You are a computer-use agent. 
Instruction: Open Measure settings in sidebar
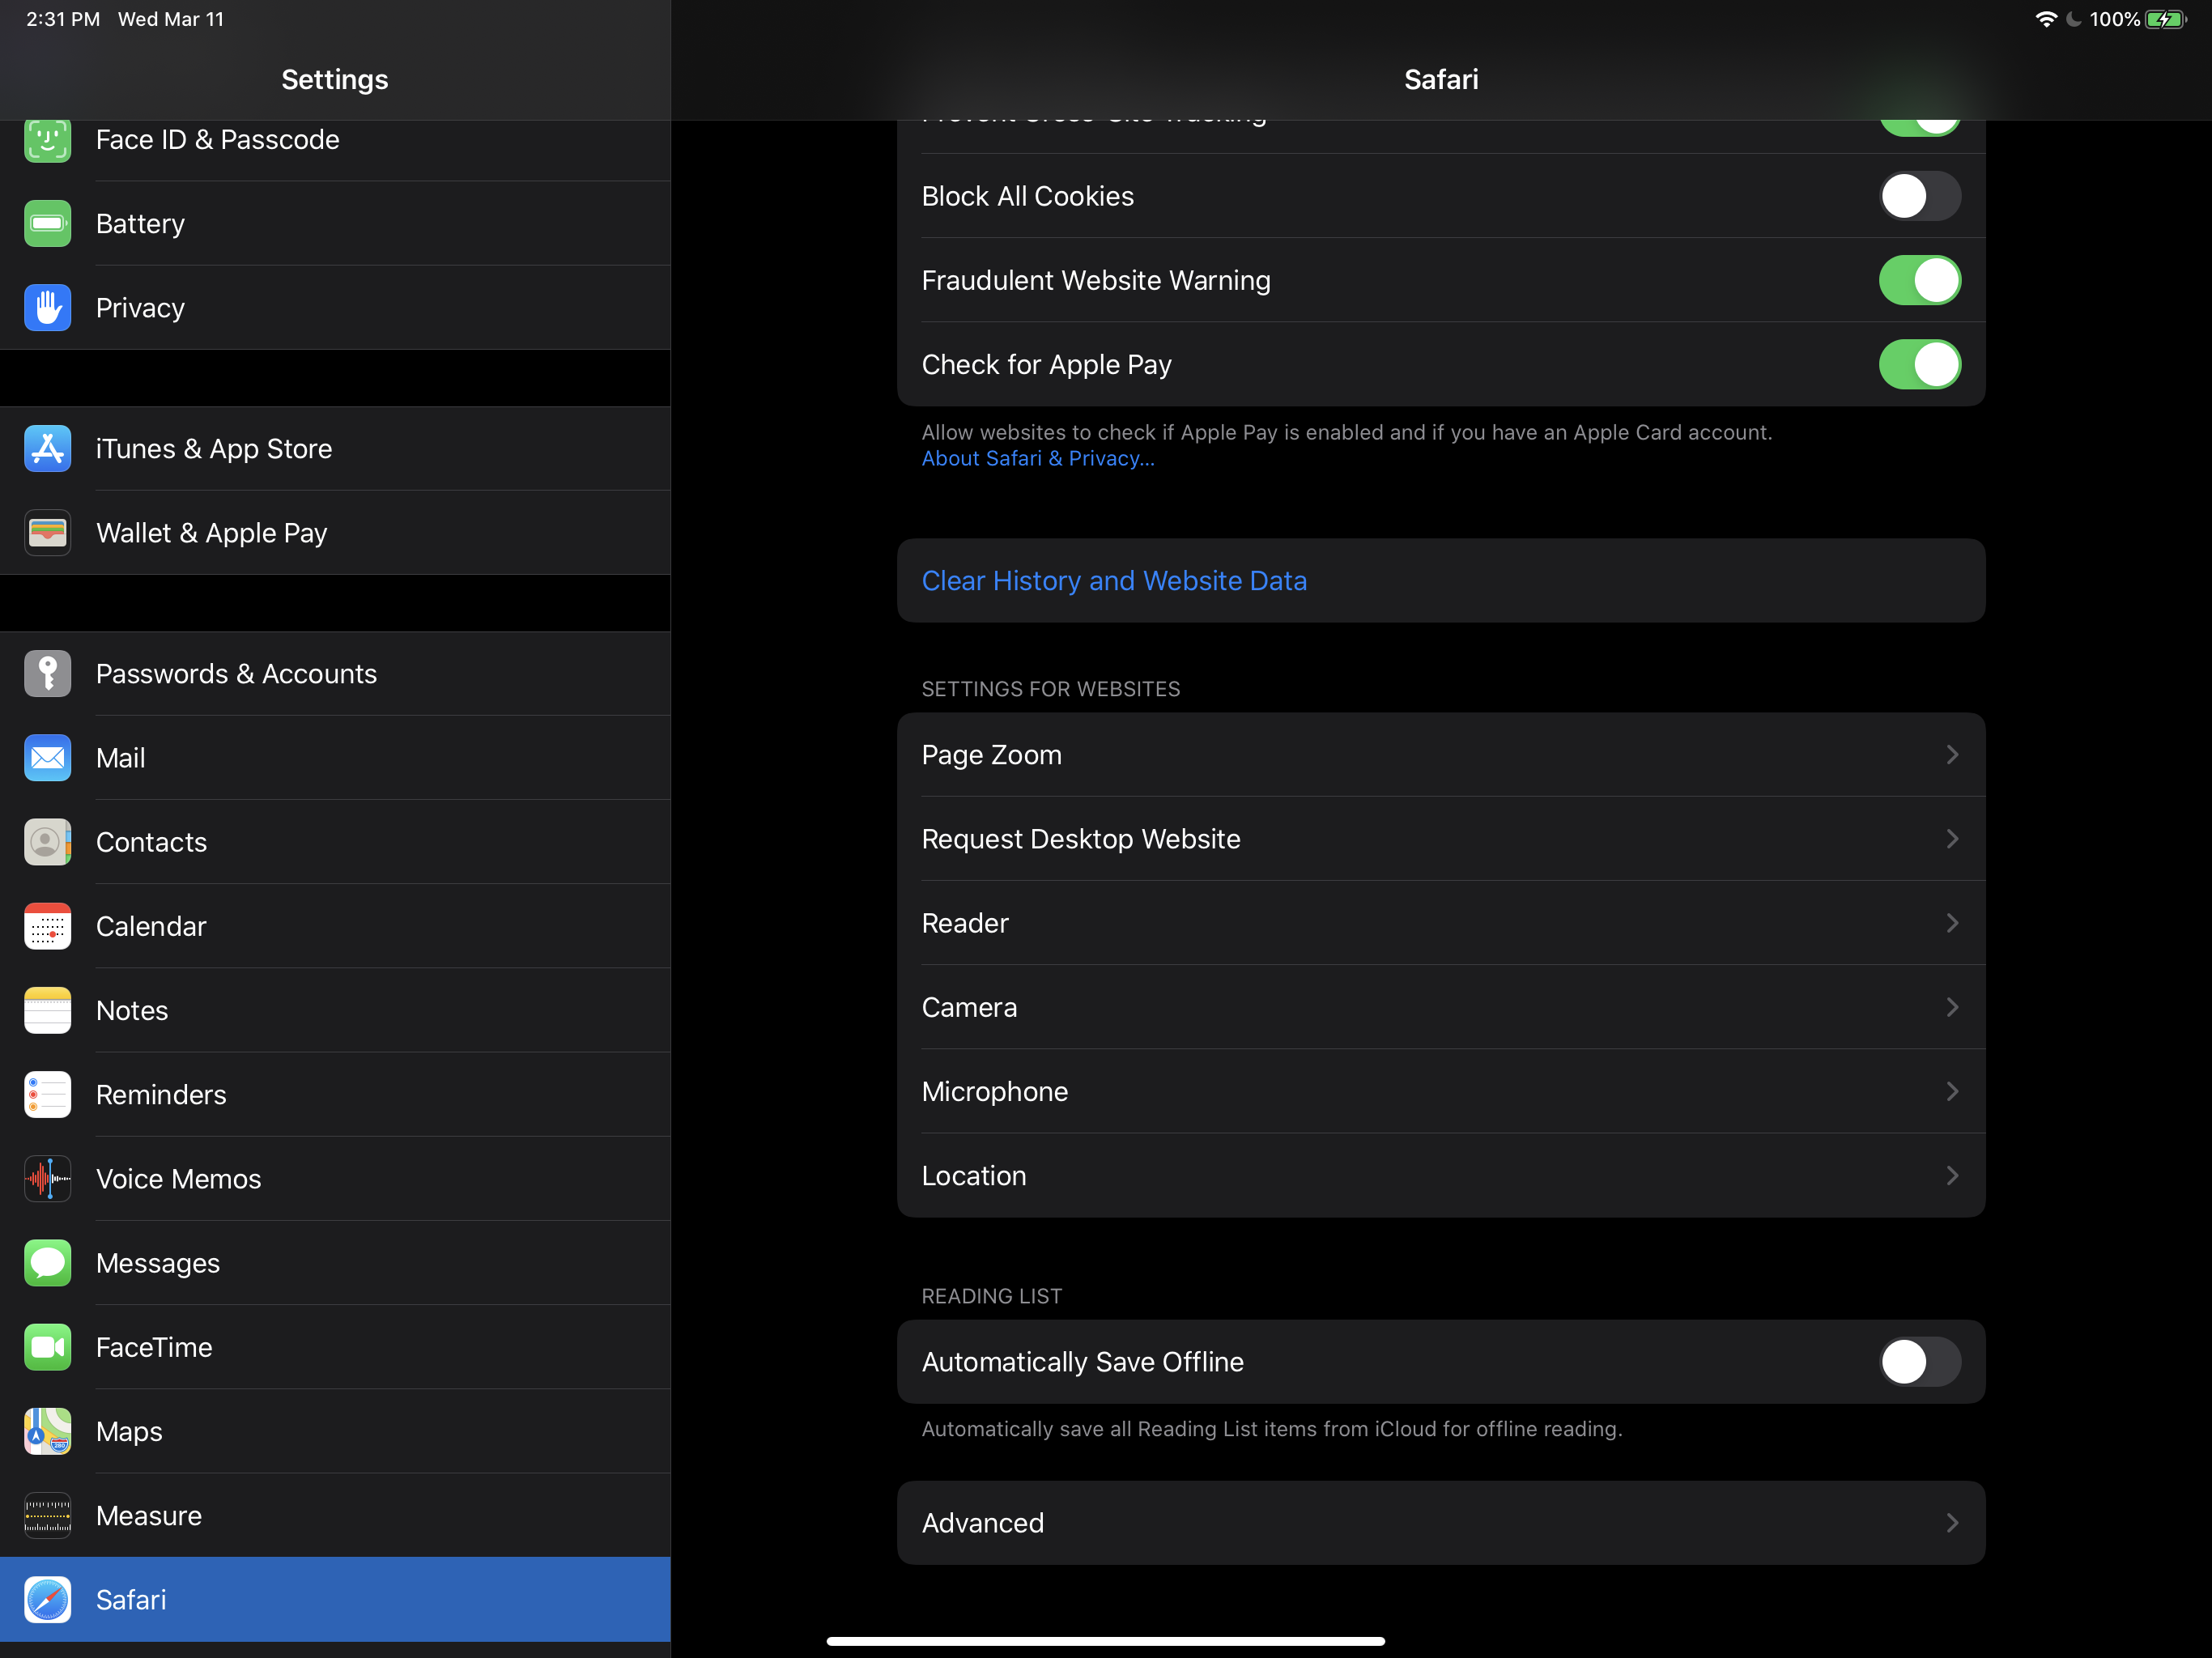tap(335, 1515)
